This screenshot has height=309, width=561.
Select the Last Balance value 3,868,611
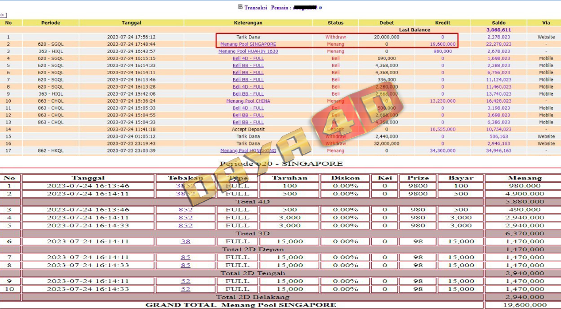(x=498, y=30)
